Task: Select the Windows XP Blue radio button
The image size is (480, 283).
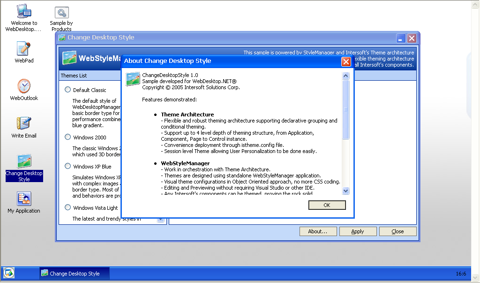Action: (x=68, y=166)
